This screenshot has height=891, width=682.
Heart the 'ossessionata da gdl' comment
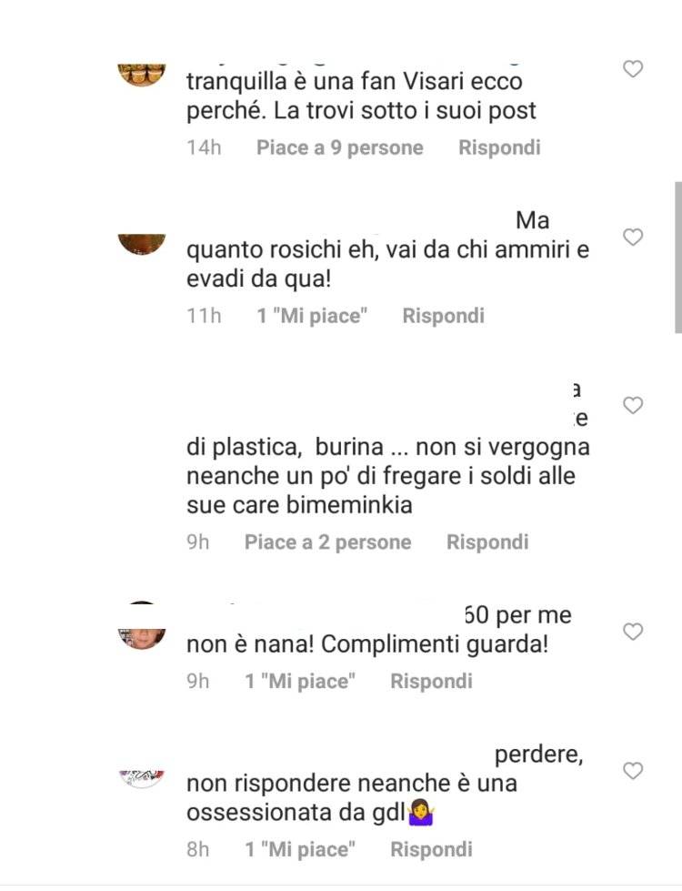633,771
